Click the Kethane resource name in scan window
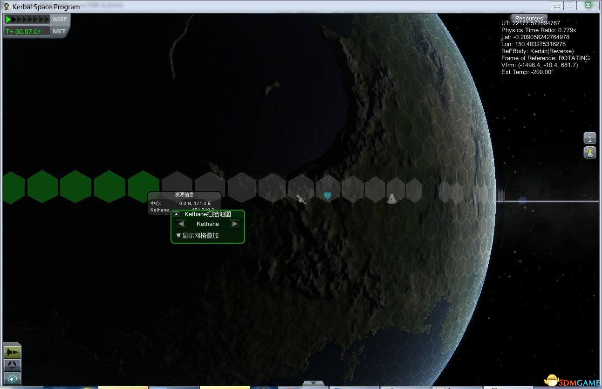This screenshot has height=389, width=602. [x=208, y=224]
